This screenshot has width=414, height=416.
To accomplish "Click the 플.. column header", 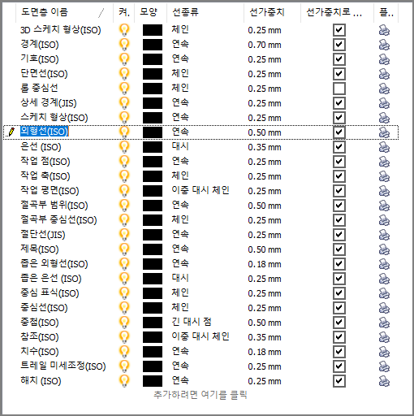I will pos(386,12).
